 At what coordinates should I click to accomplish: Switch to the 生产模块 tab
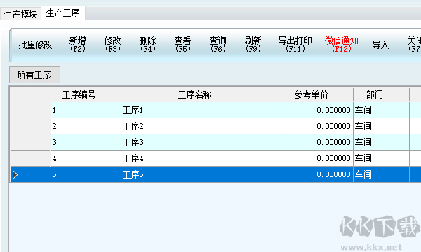click(20, 14)
